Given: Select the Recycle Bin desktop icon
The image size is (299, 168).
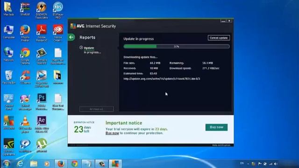Looking at the screenshot, I should (x=8, y=77).
